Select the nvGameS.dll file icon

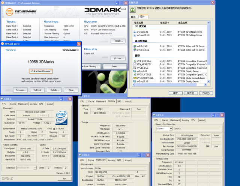135,32
